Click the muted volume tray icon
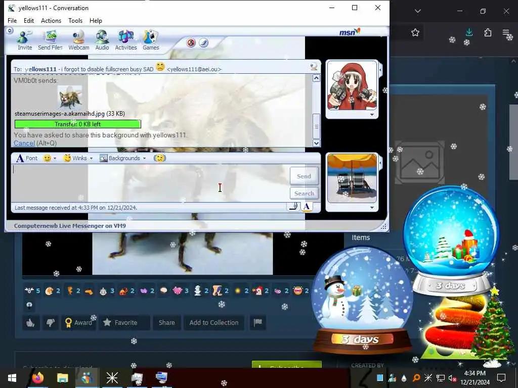Image resolution: width=518 pixels, height=388 pixels. pyautogui.click(x=452, y=378)
